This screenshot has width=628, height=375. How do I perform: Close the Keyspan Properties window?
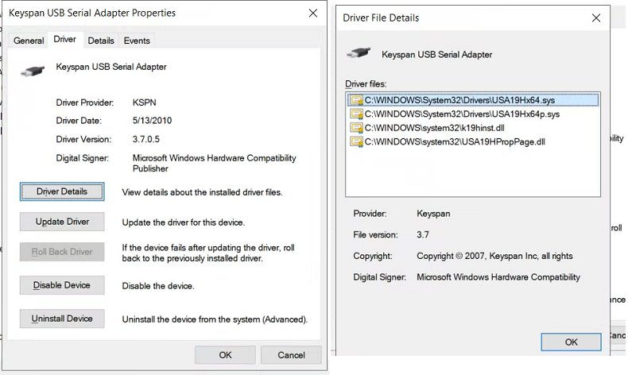pyautogui.click(x=313, y=14)
